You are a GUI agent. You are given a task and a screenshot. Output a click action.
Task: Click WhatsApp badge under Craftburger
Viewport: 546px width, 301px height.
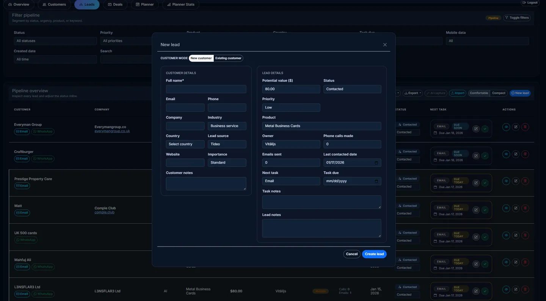tap(43, 159)
